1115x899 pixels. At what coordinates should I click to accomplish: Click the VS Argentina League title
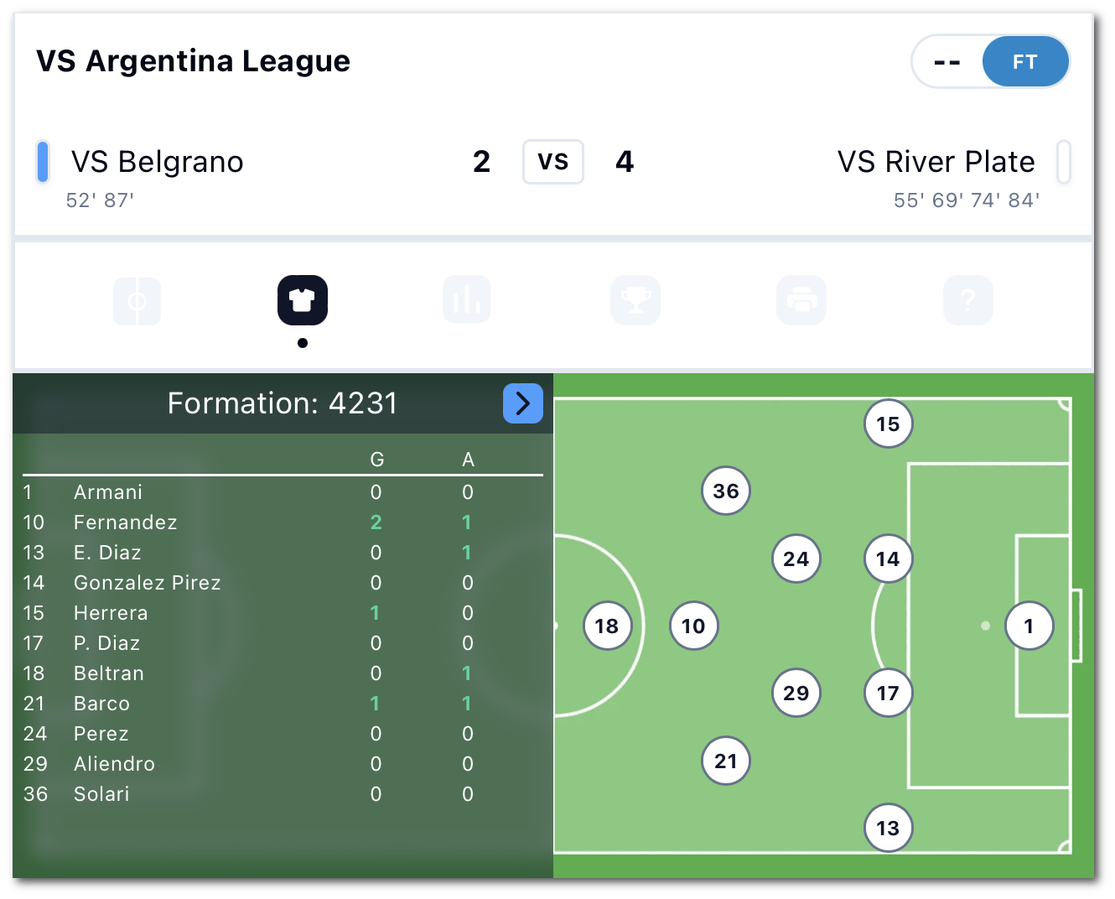[192, 60]
